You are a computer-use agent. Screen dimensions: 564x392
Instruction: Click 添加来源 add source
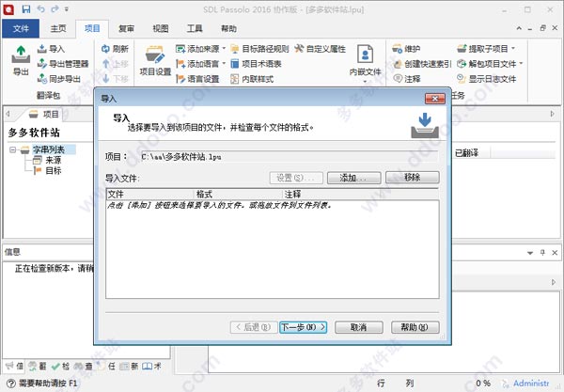pyautogui.click(x=197, y=49)
